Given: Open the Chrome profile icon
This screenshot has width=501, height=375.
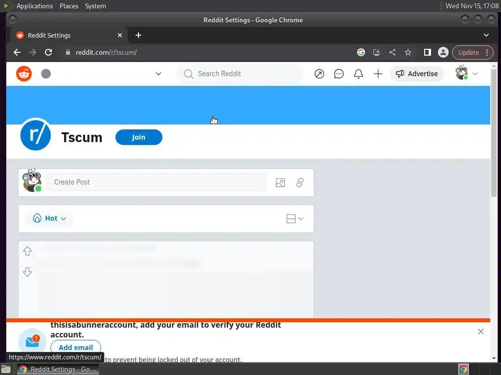Looking at the screenshot, I should coord(443,52).
